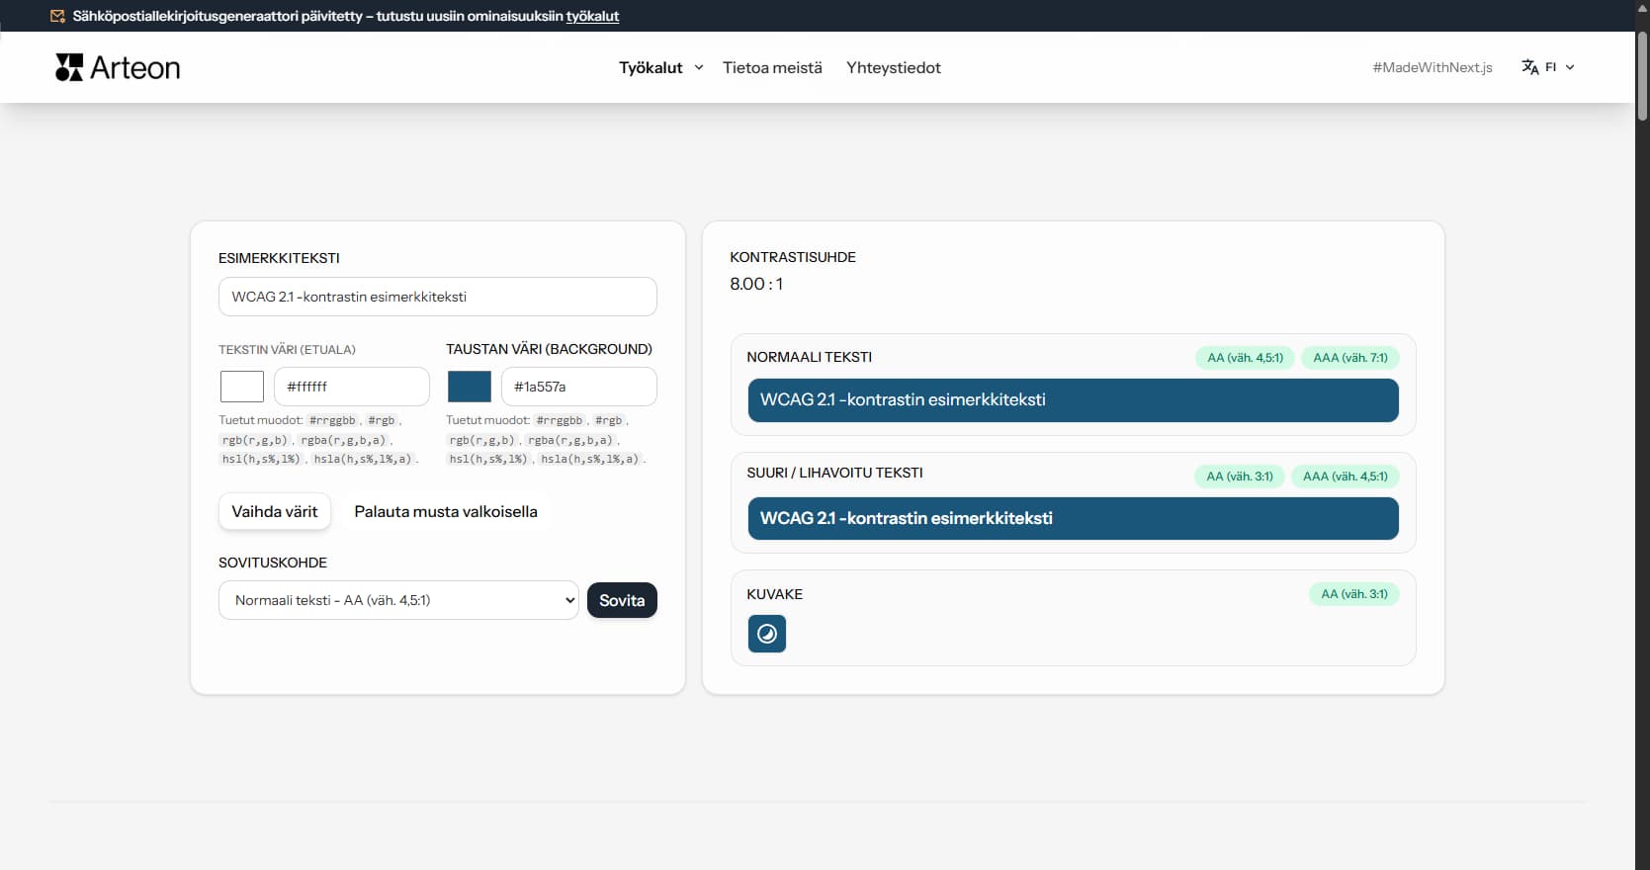Click the background hex field #1a557a
This screenshot has width=1650, height=870.
[578, 387]
